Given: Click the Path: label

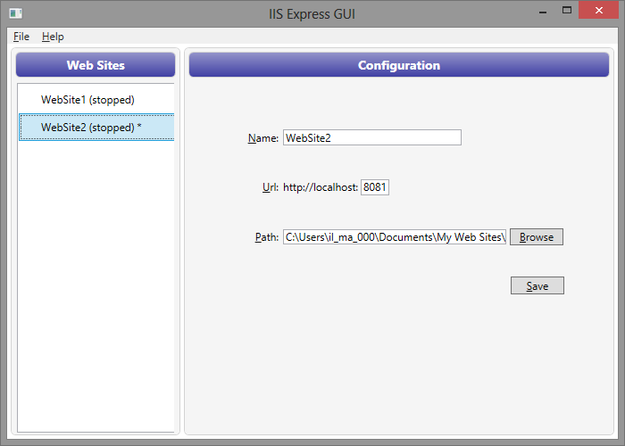Looking at the screenshot, I should coord(267,237).
